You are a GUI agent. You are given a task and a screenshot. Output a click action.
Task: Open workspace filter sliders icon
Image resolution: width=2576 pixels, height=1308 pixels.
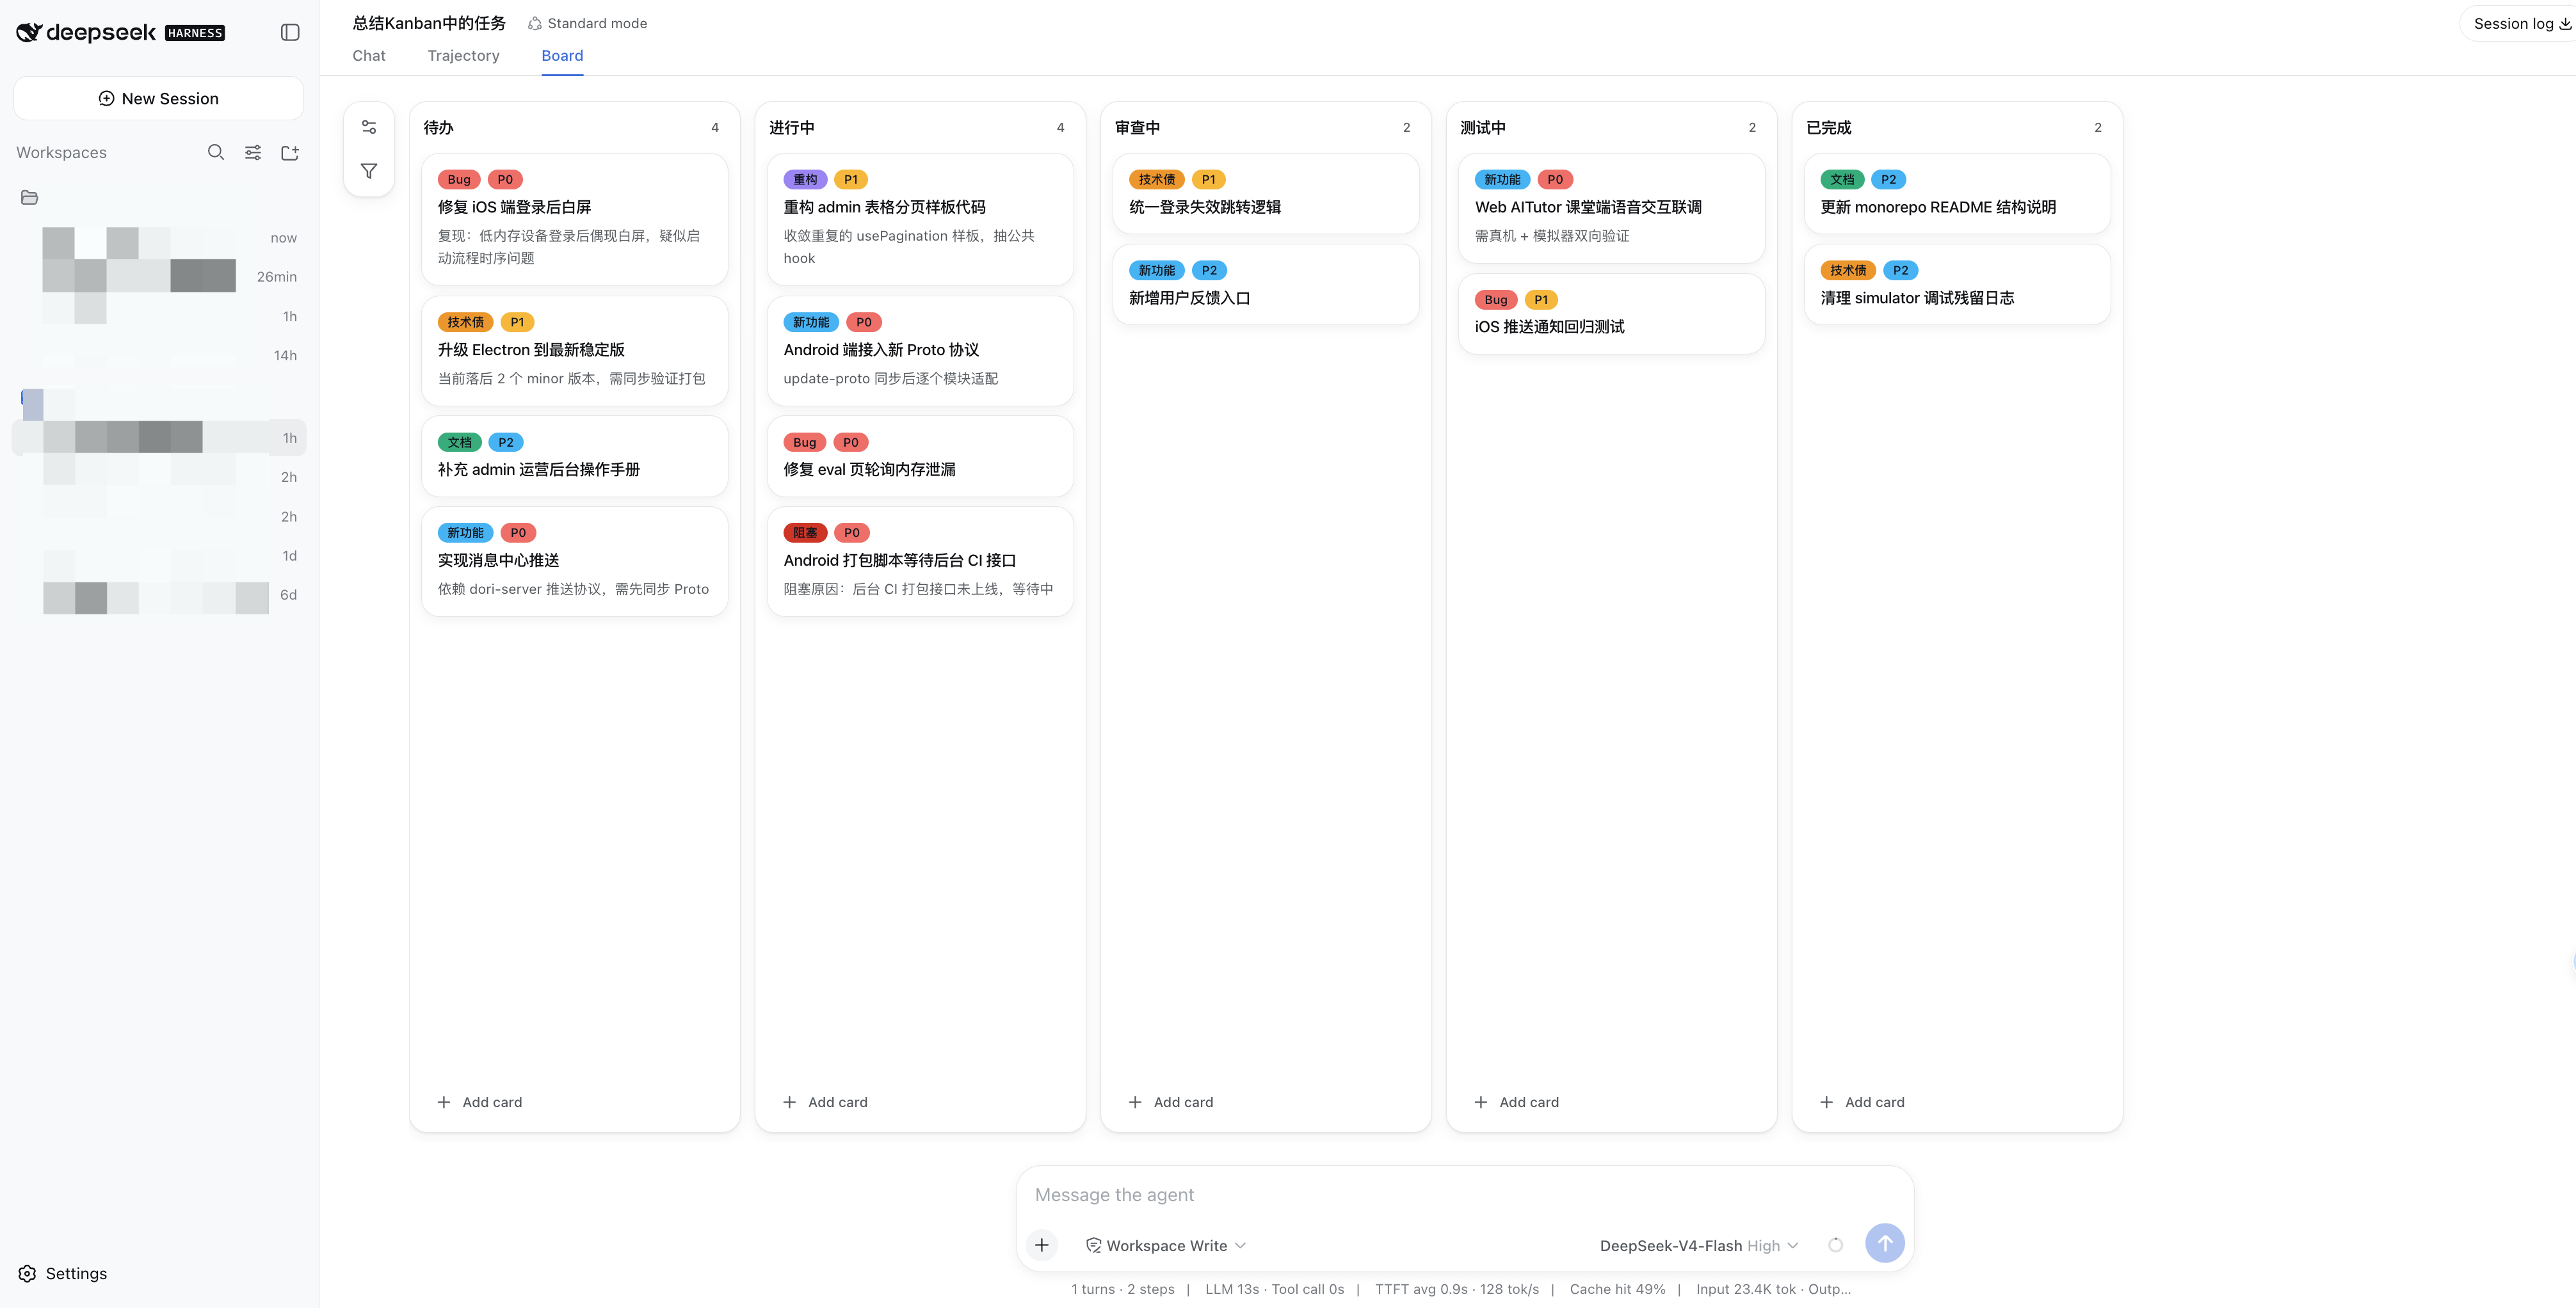pos(253,152)
